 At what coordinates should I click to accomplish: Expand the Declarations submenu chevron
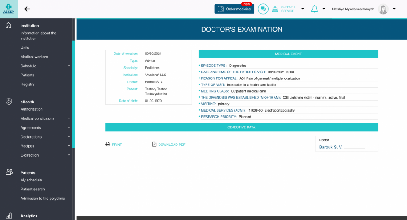[69, 137]
